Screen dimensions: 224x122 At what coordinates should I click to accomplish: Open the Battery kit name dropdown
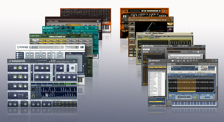click(x=56, y=37)
